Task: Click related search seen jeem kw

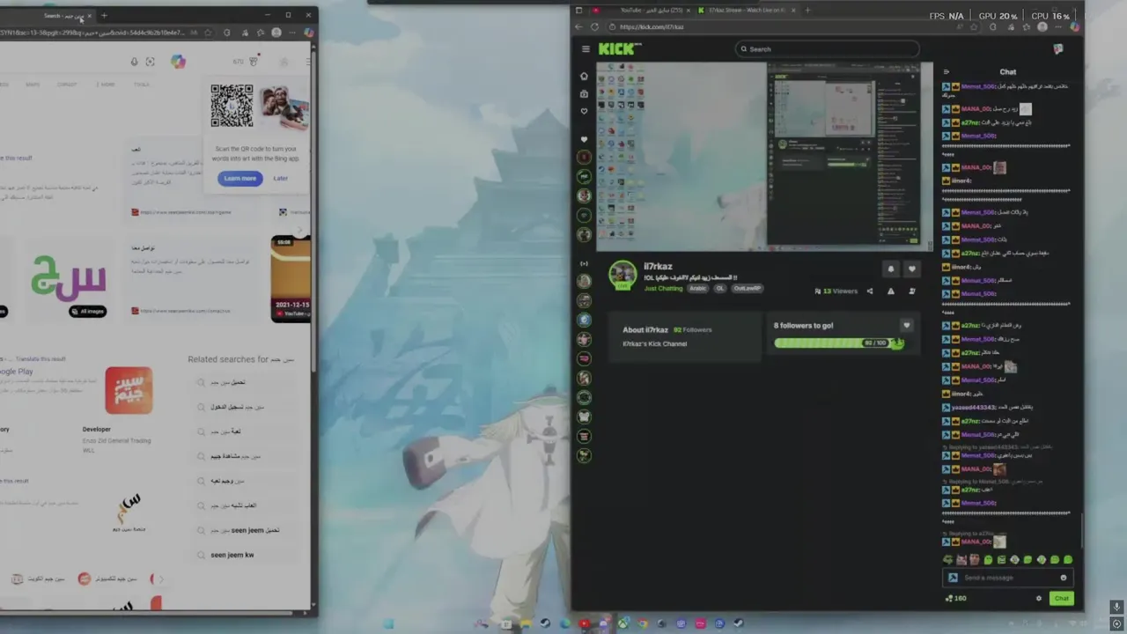Action: click(x=232, y=555)
